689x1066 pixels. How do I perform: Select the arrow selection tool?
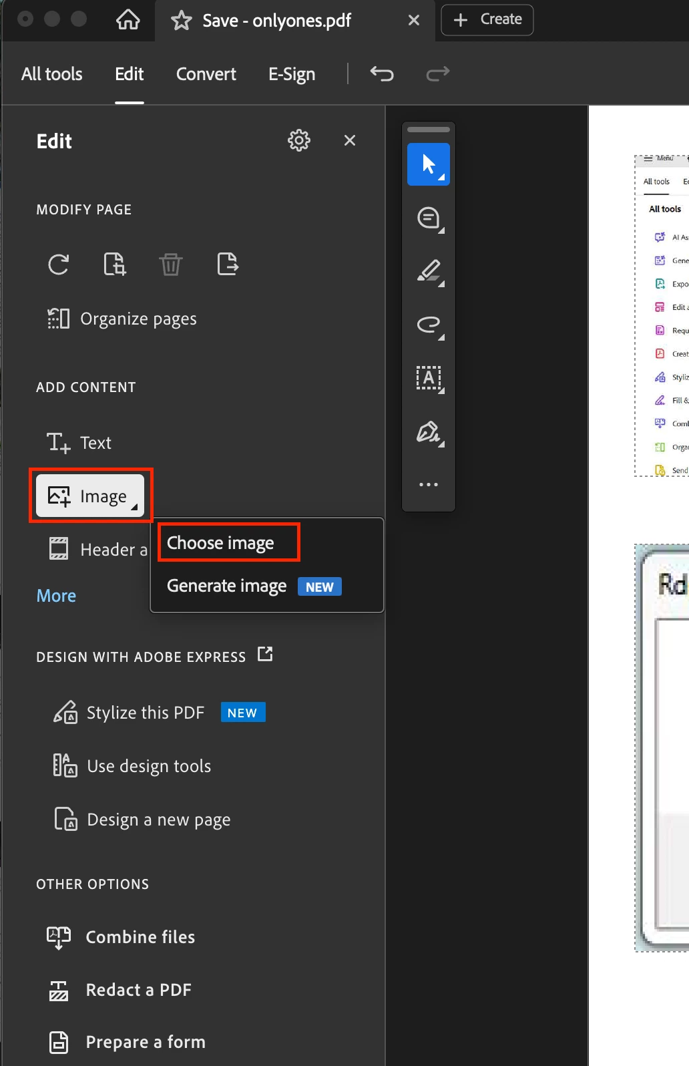coord(429,164)
